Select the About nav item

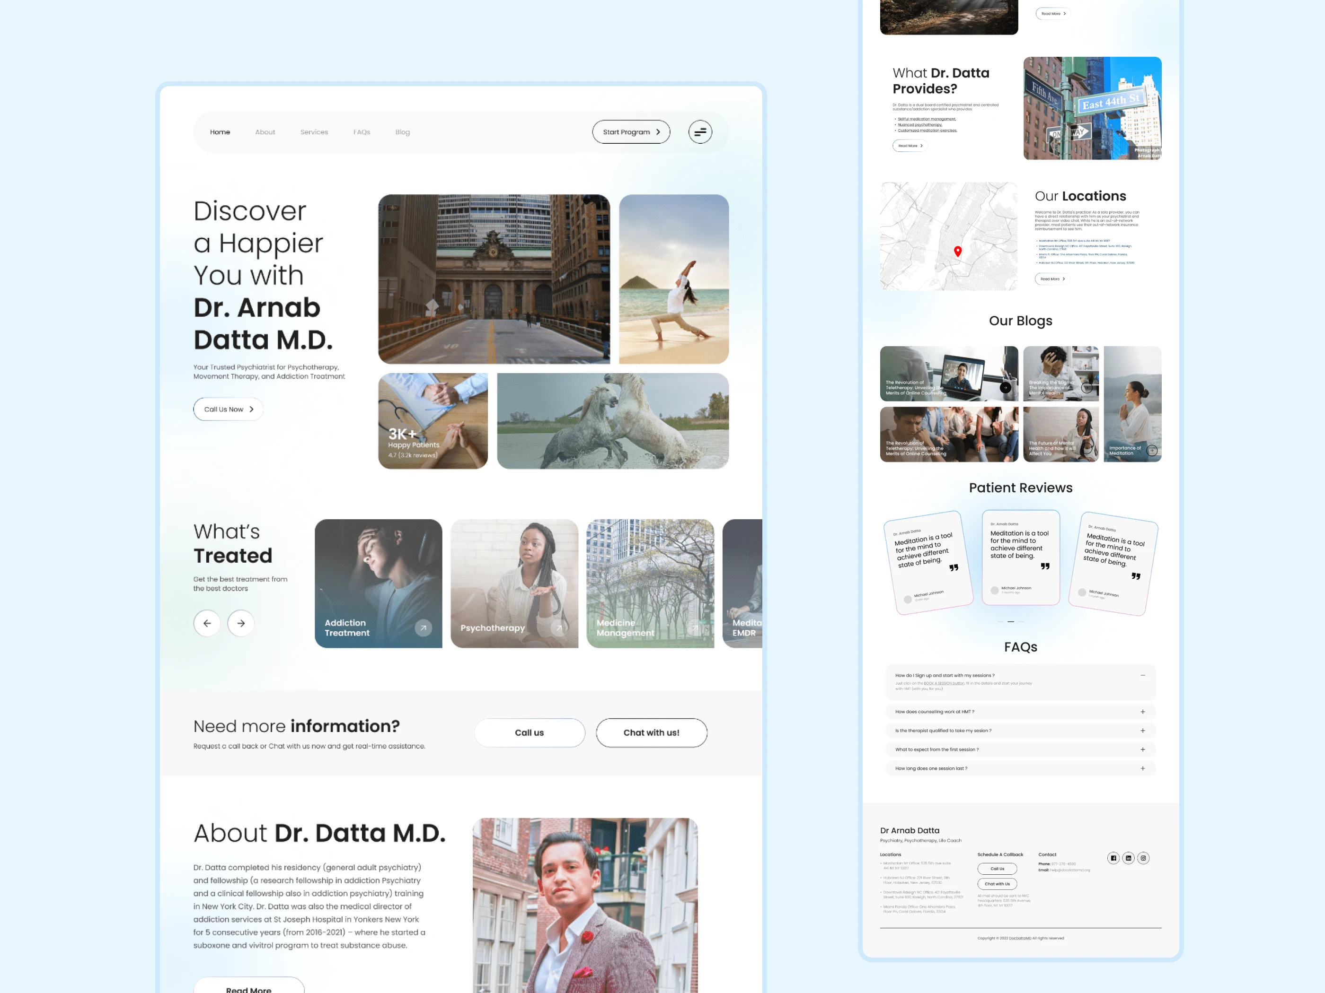tap(265, 132)
